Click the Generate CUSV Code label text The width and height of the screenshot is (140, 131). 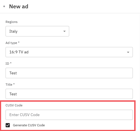(29, 125)
